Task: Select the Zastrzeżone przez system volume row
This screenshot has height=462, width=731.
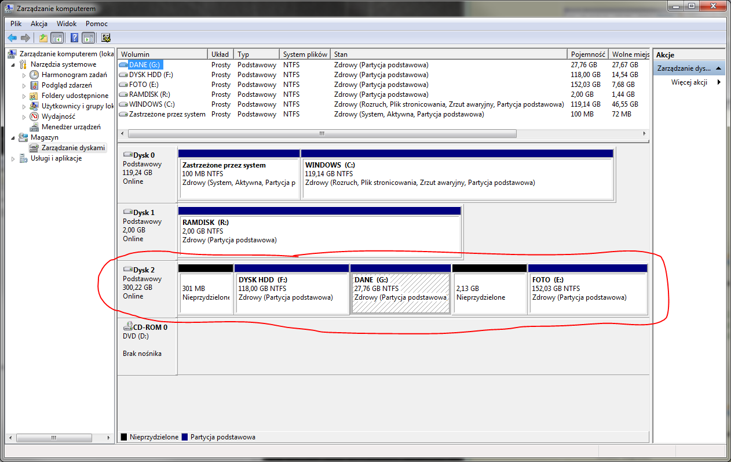Action: (383, 114)
